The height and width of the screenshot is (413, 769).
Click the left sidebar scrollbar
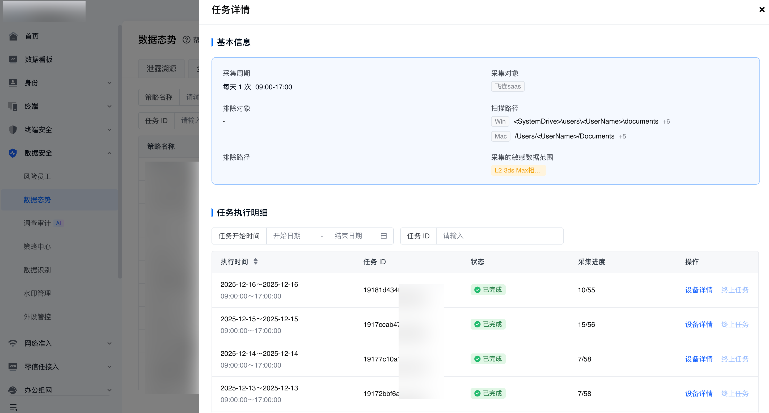pos(120,152)
